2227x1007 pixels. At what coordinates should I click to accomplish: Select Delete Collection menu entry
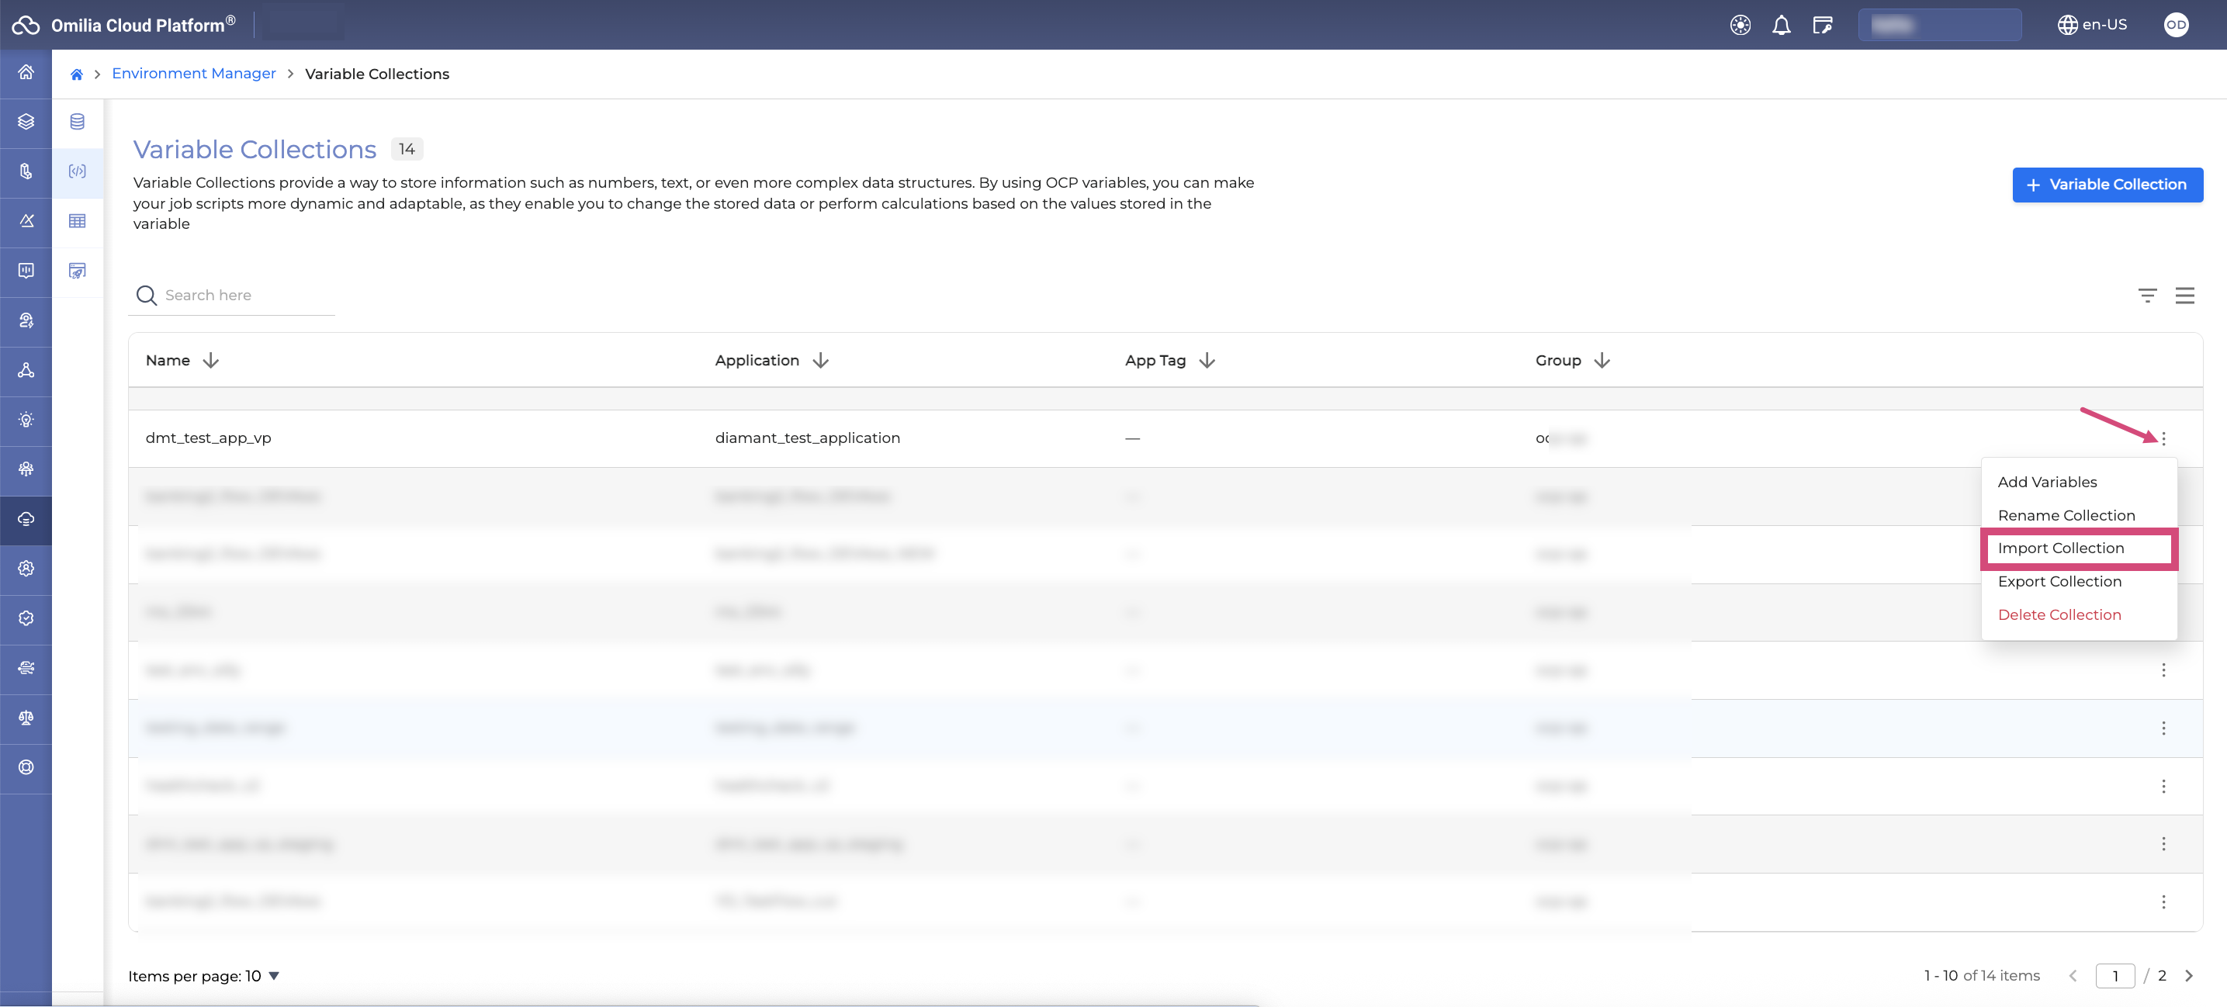[2059, 614]
